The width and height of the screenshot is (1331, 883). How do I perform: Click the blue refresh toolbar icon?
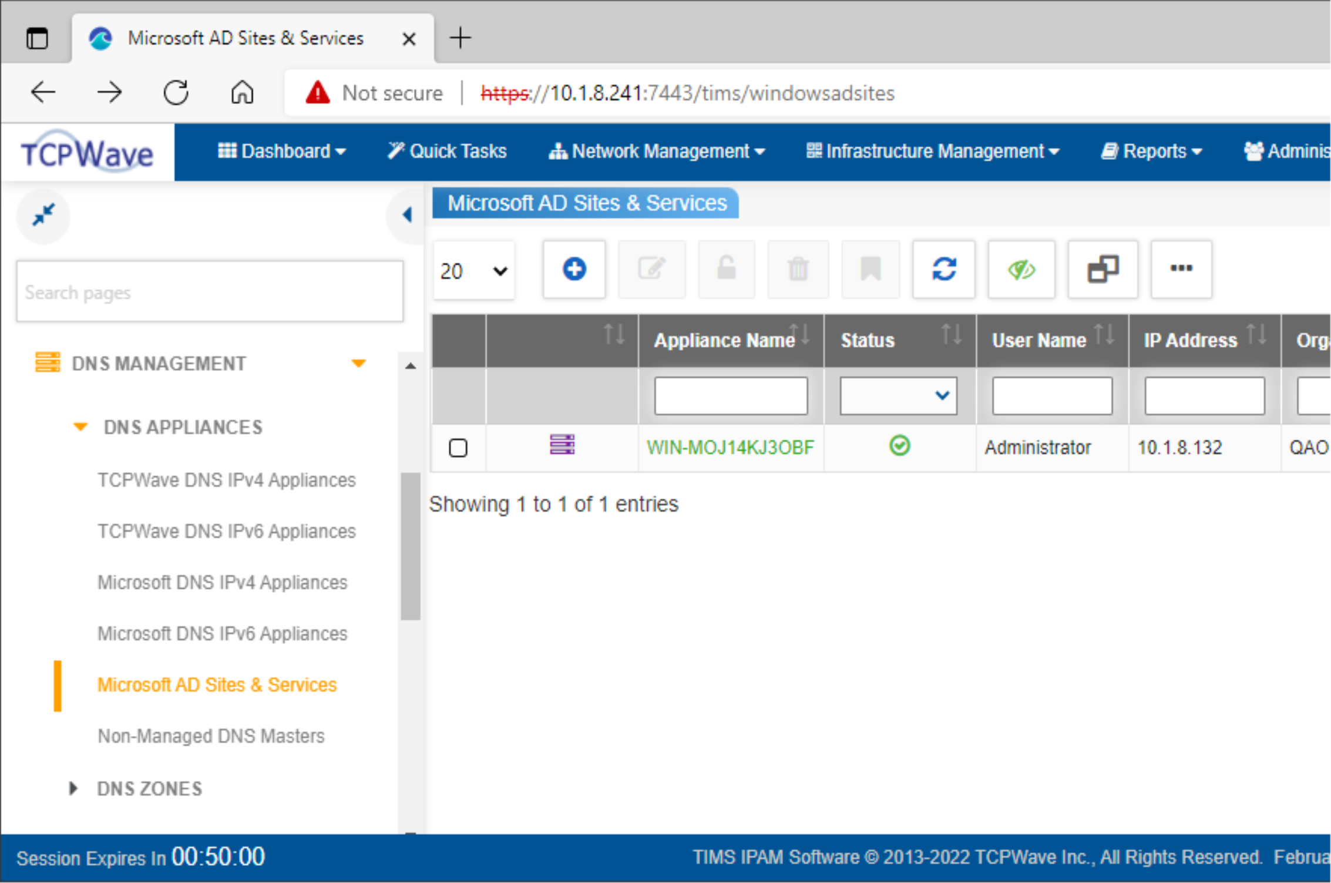pyautogui.click(x=944, y=270)
